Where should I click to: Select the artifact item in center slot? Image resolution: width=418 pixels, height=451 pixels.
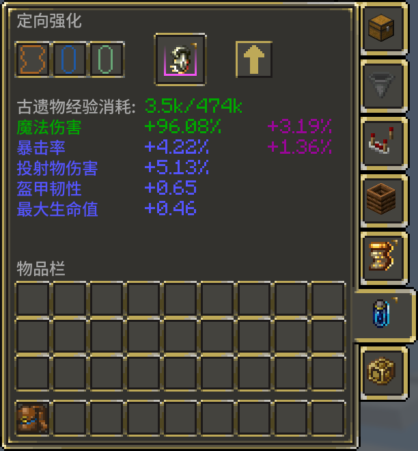tap(180, 59)
